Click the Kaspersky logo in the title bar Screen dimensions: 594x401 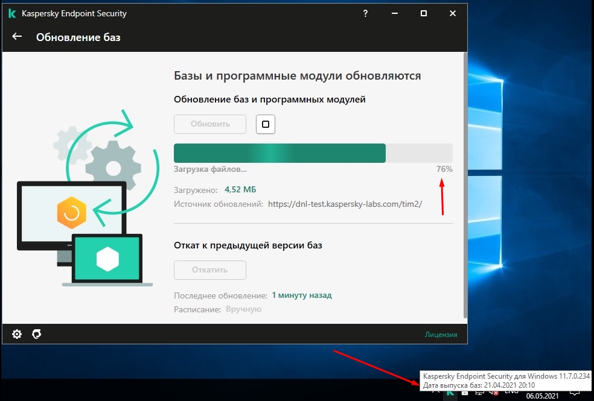coord(12,13)
